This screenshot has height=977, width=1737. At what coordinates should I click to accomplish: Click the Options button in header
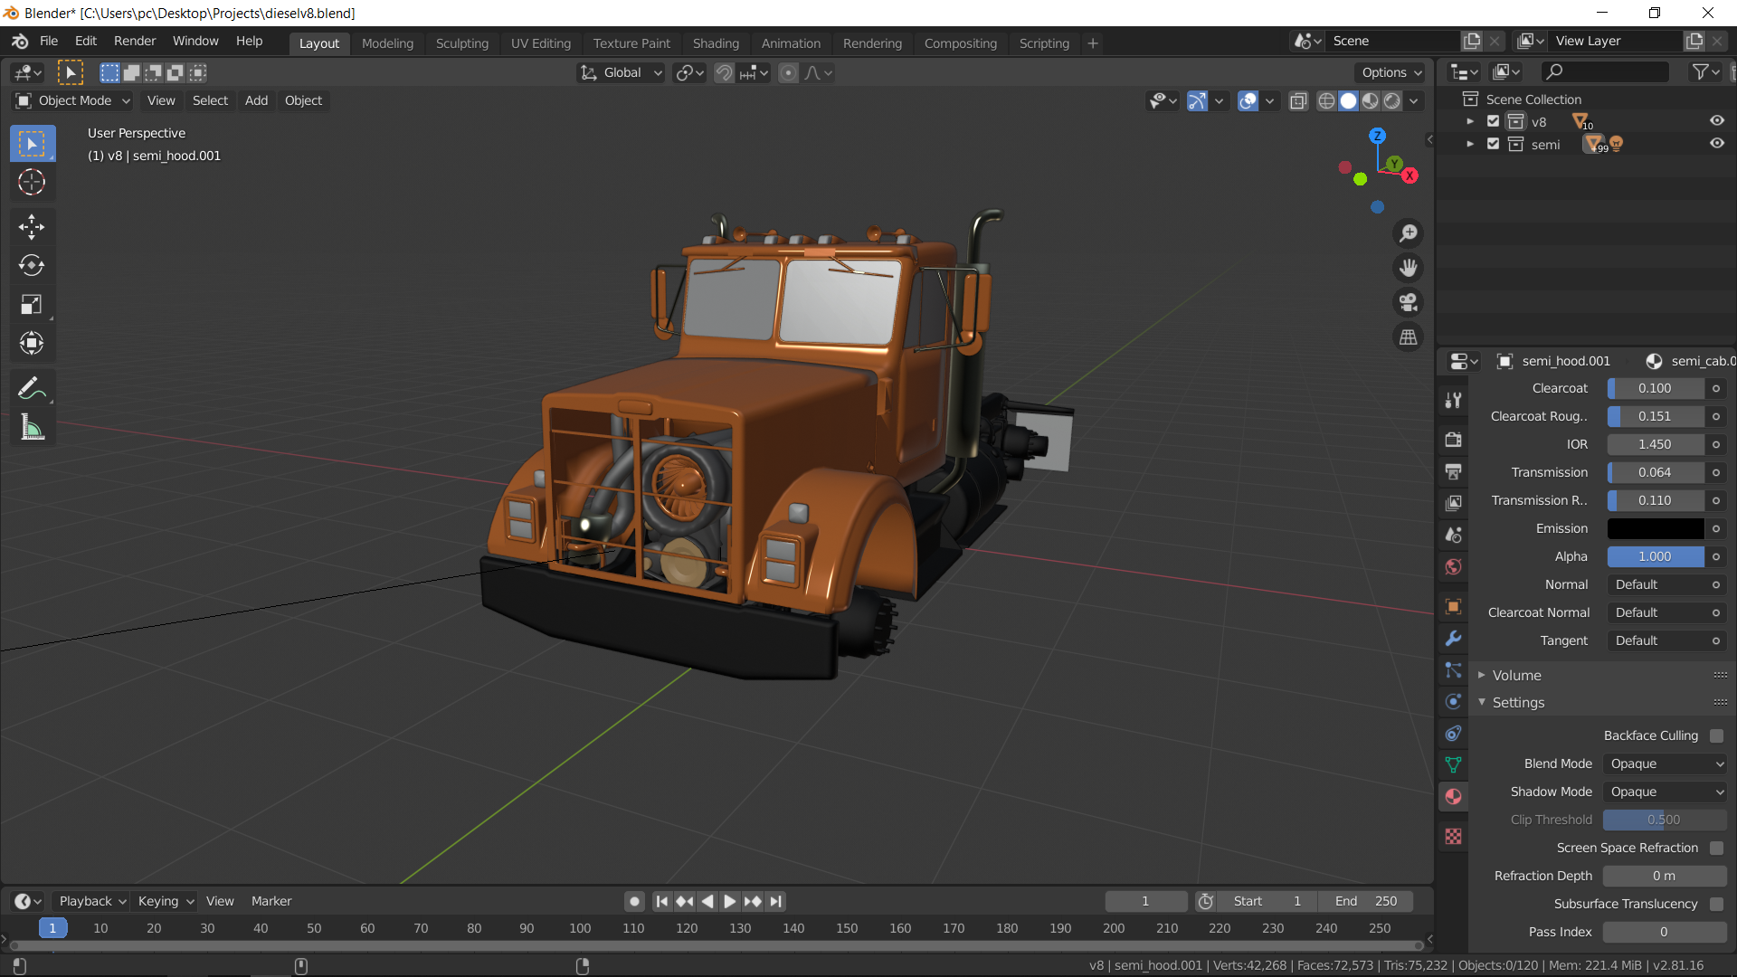pos(1391,72)
